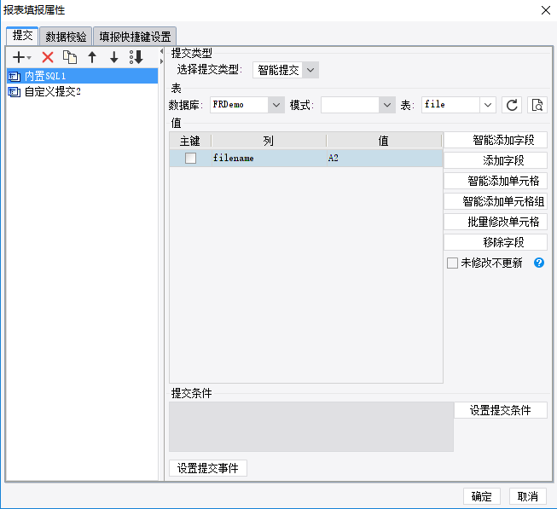Click the icon beside 自定义提交2

click(x=15, y=92)
